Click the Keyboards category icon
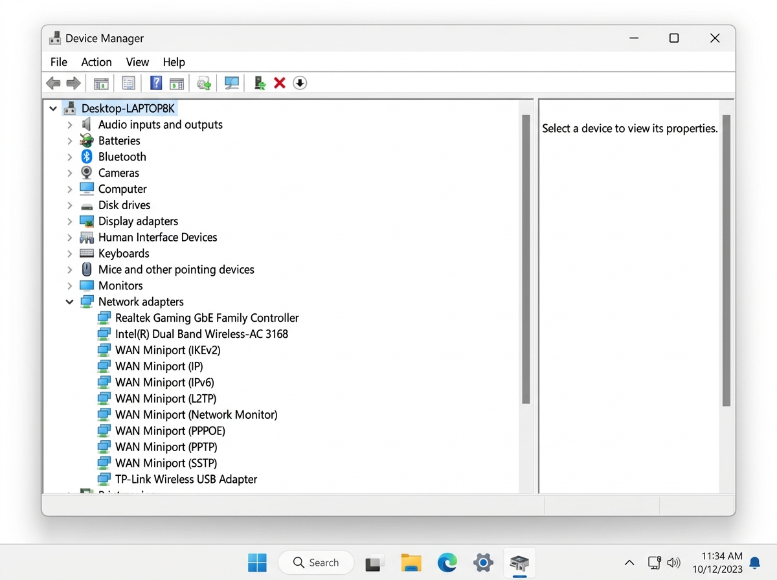Screen dimensions: 777x580 87,253
